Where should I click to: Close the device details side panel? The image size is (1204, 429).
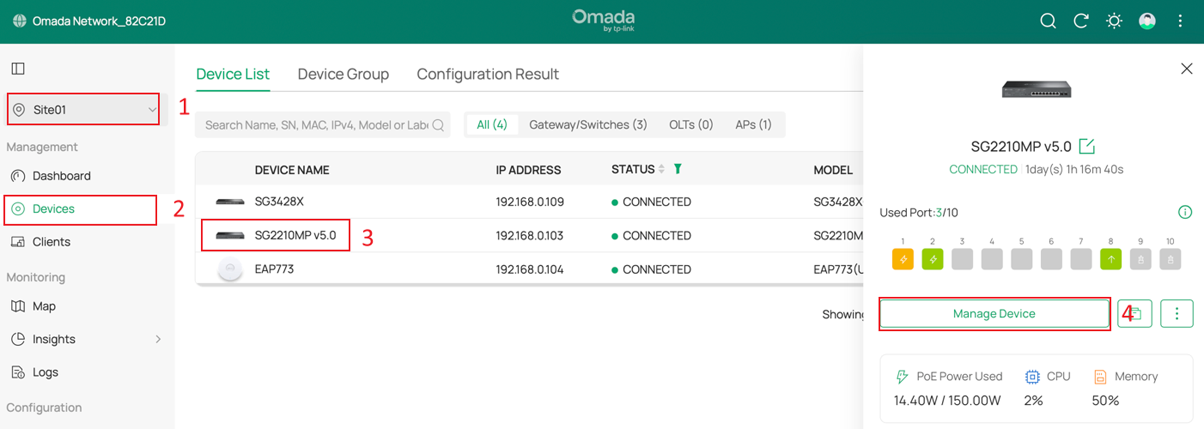click(1186, 69)
